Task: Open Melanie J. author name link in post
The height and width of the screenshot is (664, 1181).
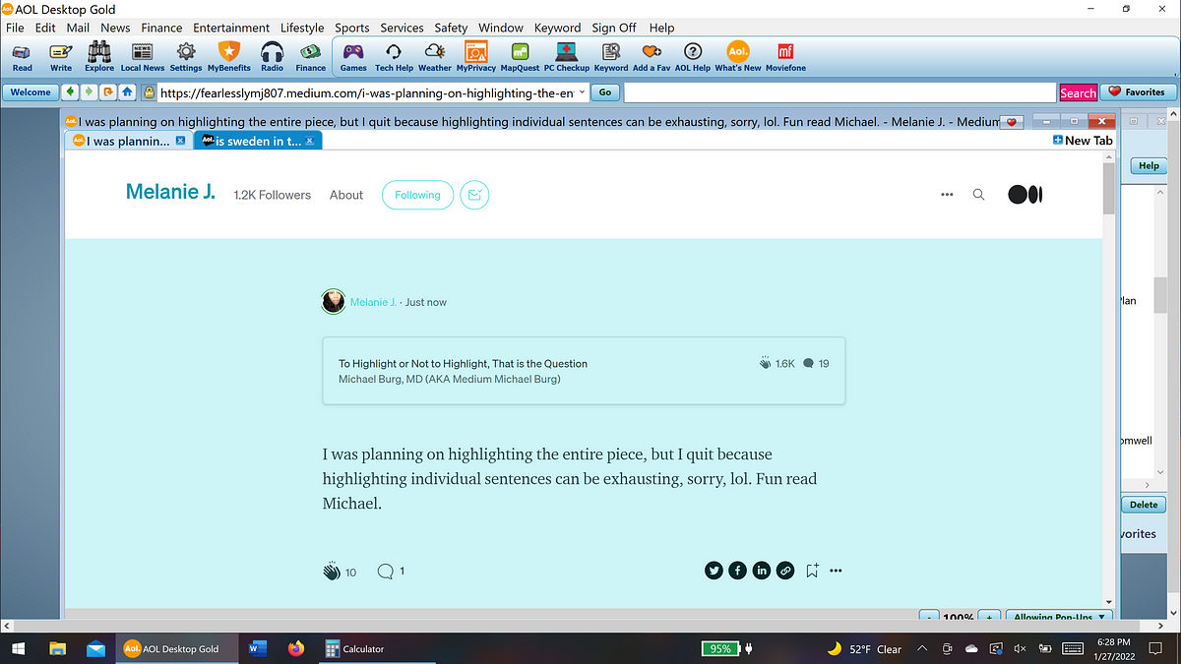Action: pyautogui.click(x=373, y=302)
